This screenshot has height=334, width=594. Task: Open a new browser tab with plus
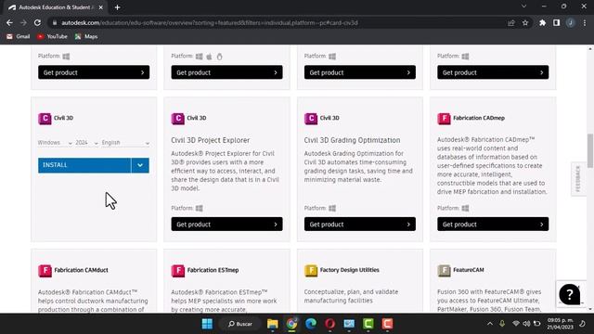(118, 7)
